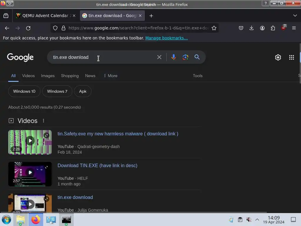Screen dimensions: 301x226
Task: Expand the More search filters menu
Action: 111,76
